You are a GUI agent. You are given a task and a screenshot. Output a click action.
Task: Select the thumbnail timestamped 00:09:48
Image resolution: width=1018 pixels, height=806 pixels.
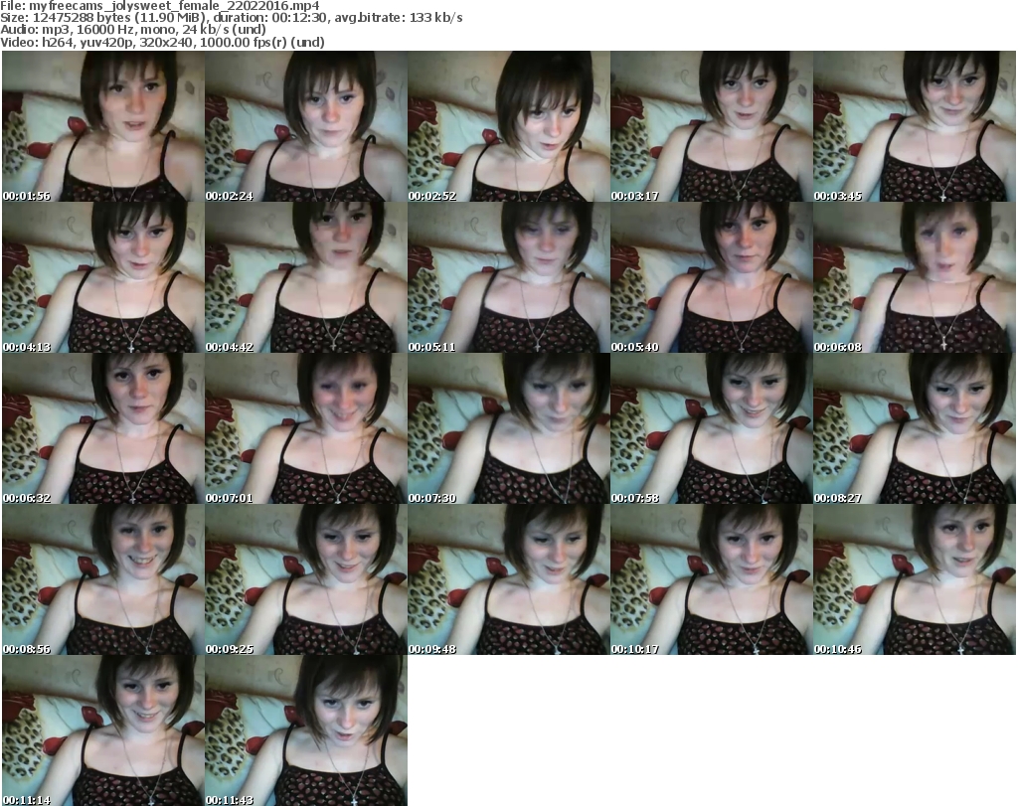click(509, 579)
